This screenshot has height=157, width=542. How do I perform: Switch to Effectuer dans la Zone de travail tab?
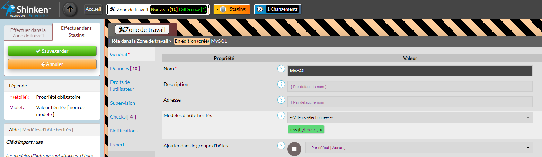[28, 33]
